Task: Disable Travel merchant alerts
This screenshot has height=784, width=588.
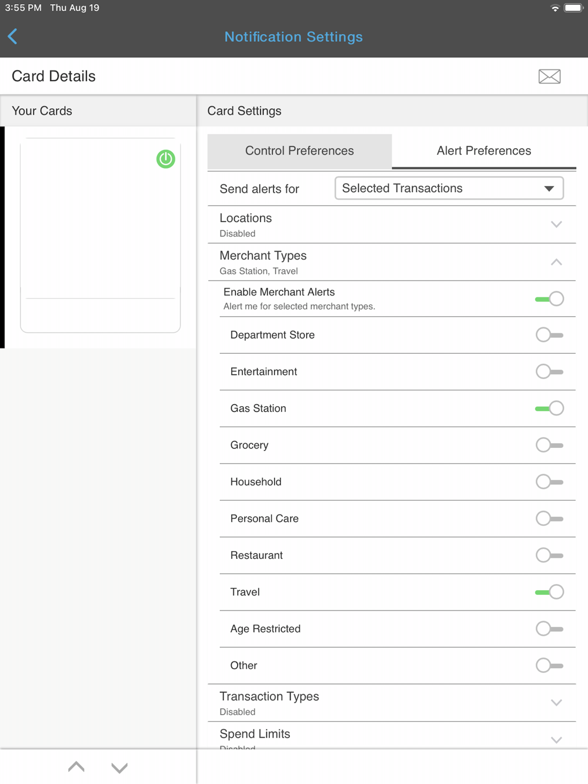Action: point(549,592)
